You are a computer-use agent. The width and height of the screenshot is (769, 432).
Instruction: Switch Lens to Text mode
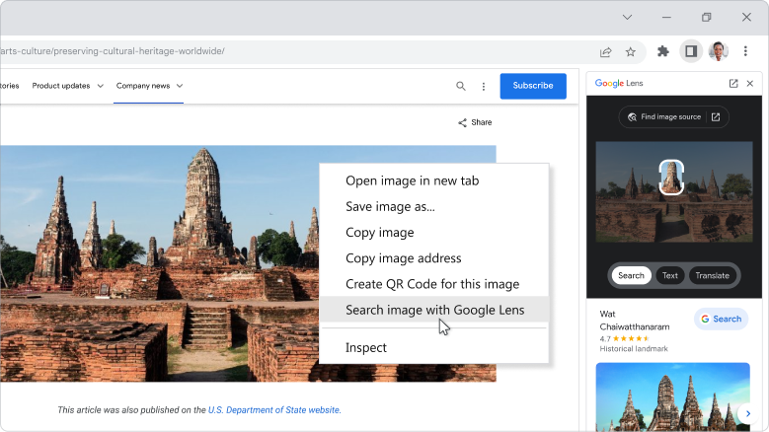click(x=669, y=276)
